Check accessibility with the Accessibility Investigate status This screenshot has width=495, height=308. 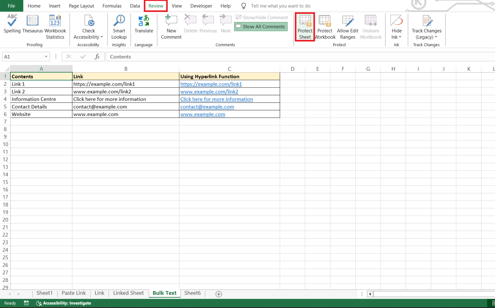point(63,303)
